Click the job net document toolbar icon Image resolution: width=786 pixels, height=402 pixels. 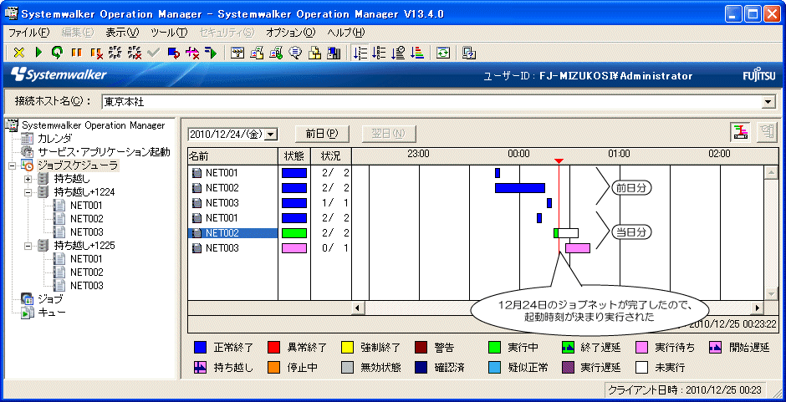257,53
